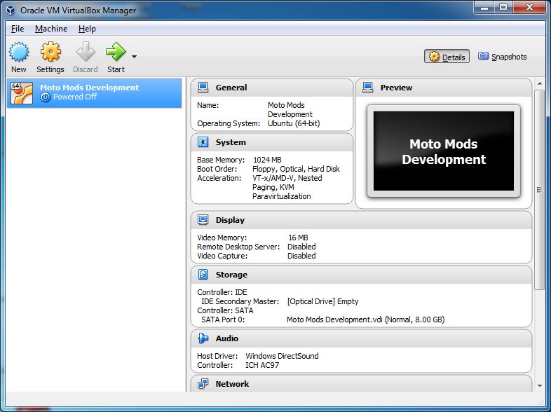Select the Moto Mods Development VM entry

point(94,92)
